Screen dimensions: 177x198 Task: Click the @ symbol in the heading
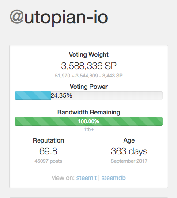(x=17, y=17)
